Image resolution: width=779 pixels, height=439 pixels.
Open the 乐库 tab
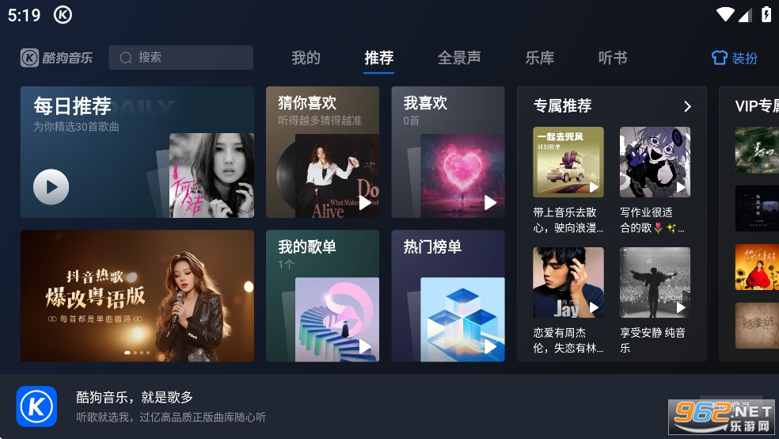click(540, 58)
